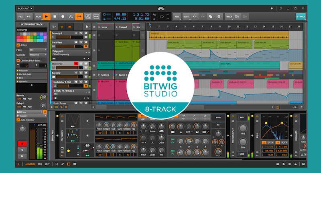Select the orange color swatch in track palette

[x=25, y=37]
